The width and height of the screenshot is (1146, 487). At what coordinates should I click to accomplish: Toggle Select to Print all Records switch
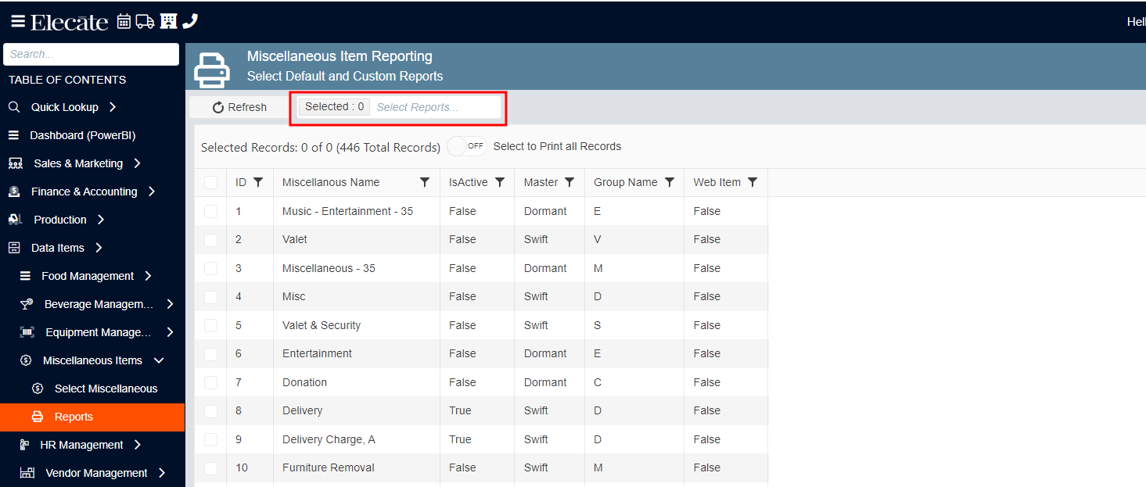tap(467, 146)
